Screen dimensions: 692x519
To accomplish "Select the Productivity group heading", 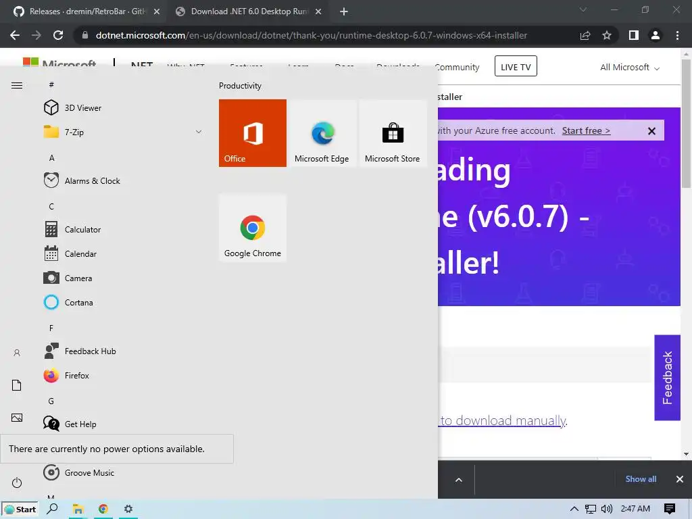I will (240, 86).
